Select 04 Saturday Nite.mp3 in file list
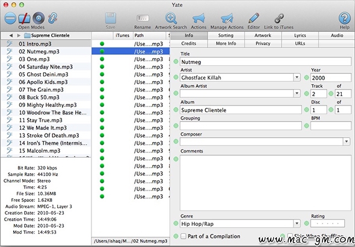The image size is (355, 247). coord(46,67)
